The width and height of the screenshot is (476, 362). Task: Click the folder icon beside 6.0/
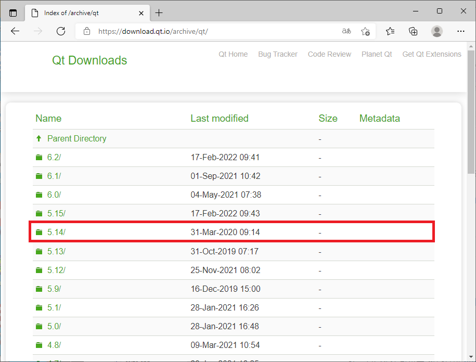[39, 195]
